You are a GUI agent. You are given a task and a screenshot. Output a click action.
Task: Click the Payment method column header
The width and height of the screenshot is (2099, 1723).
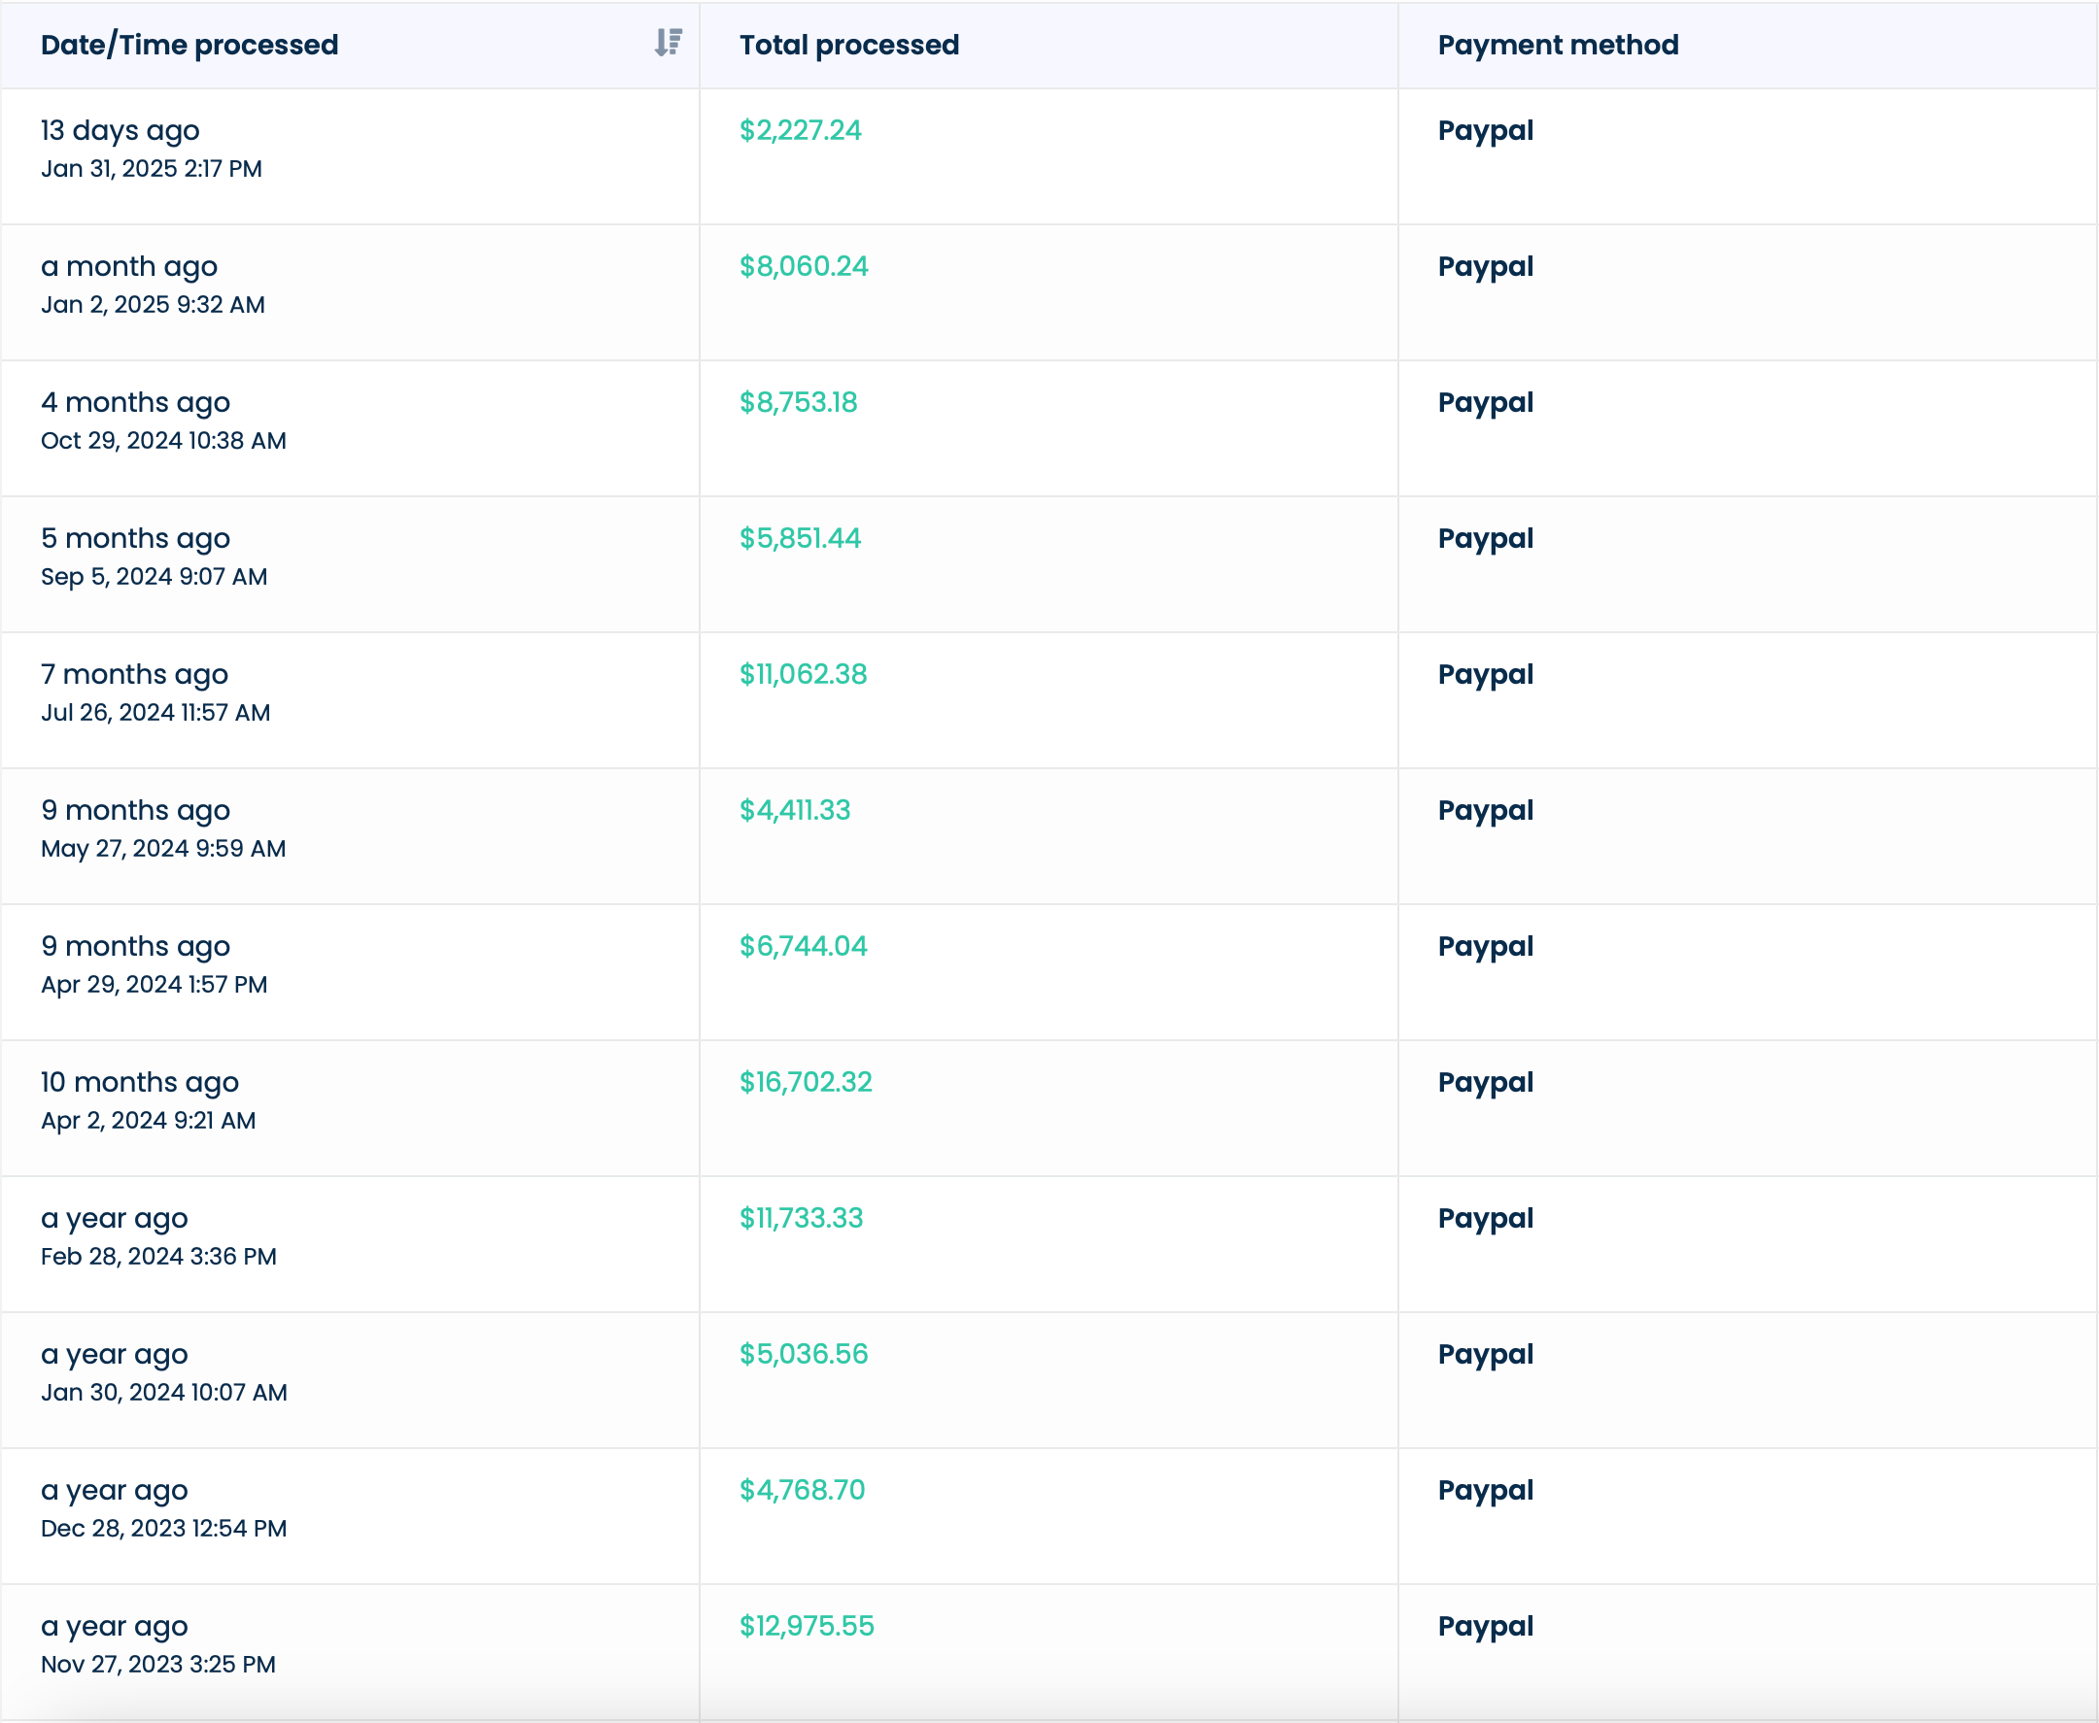(x=1557, y=45)
